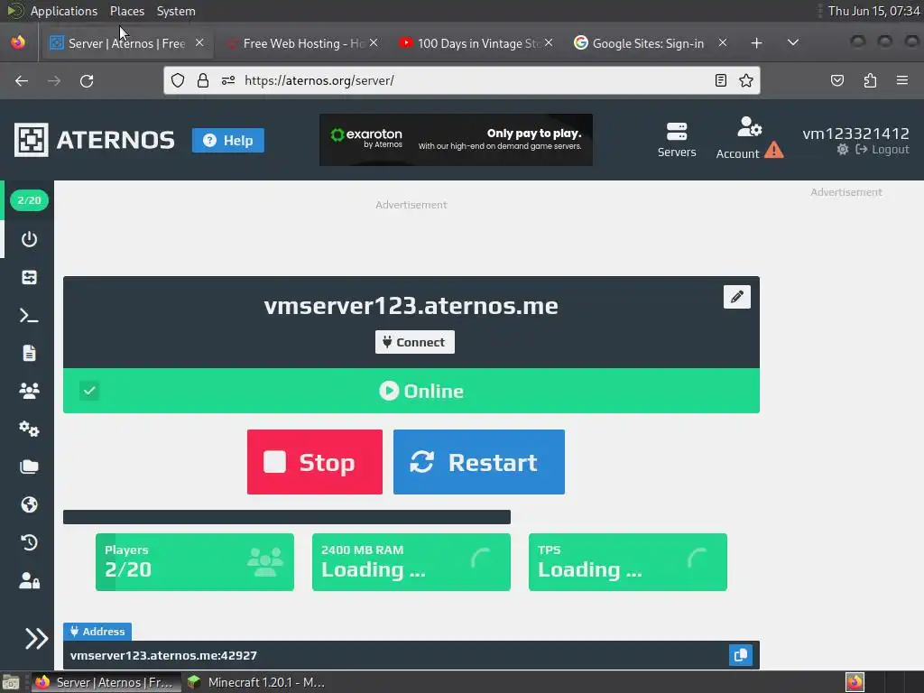
Task: Switch to Minecraft 1.20.1 taskbar window
Action: tap(256, 682)
